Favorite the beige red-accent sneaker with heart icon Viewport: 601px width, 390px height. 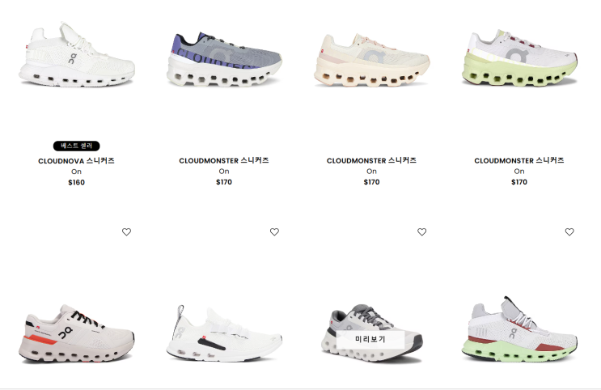point(126,232)
